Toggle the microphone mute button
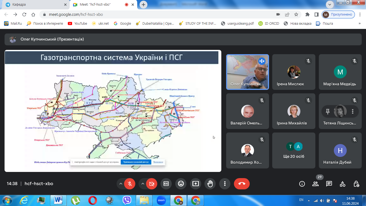The image size is (366, 206). [x=130, y=184]
